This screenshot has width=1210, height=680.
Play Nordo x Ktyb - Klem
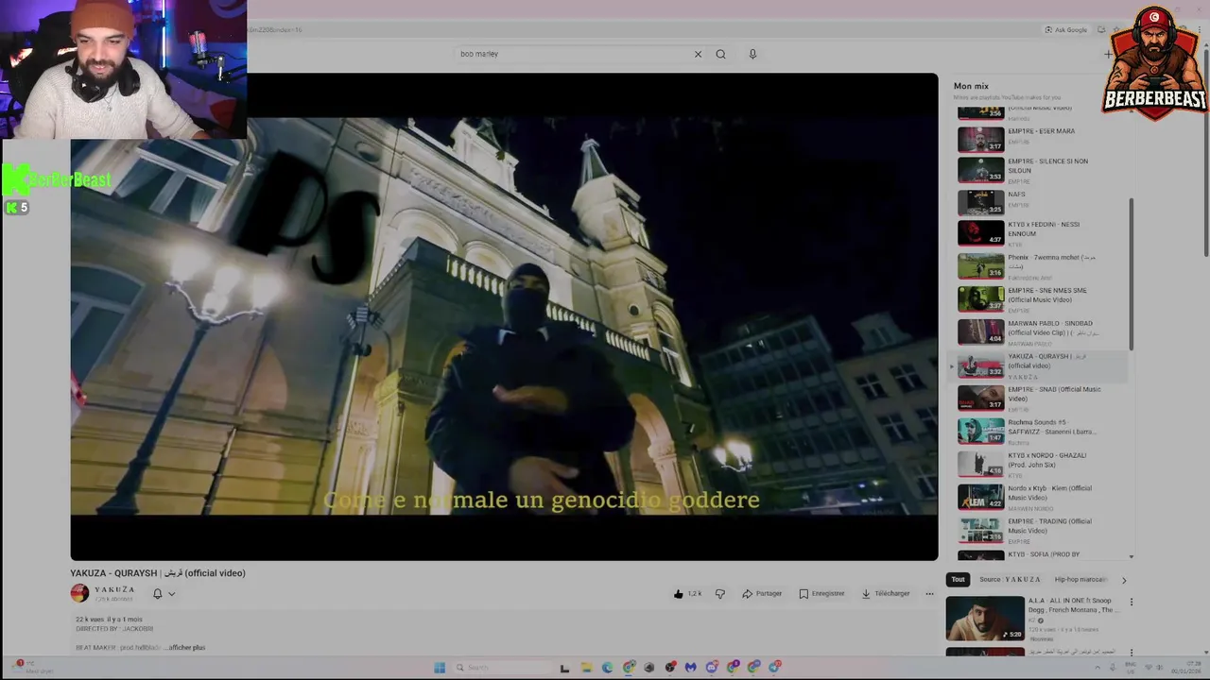(1041, 497)
